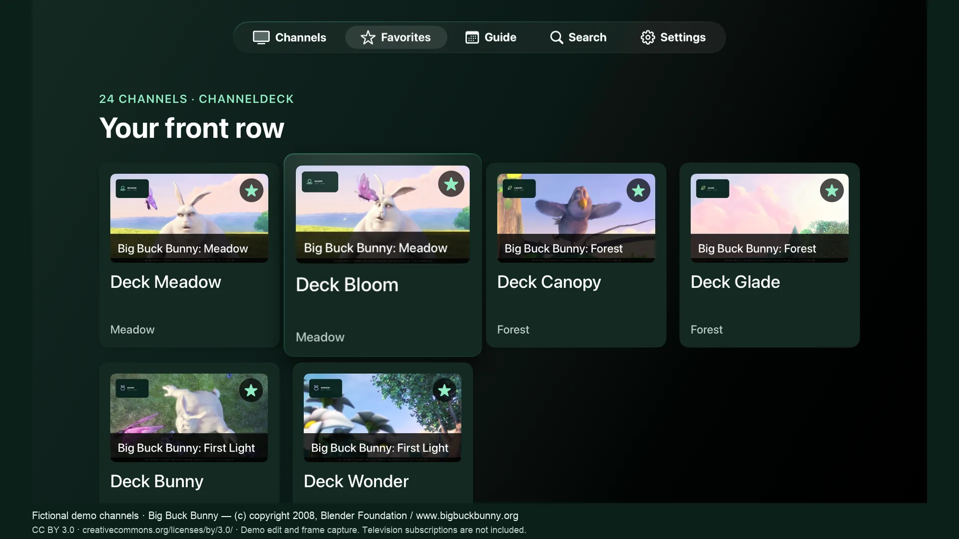
Task: Click 'Big Buck Bunny: Forest' caption on Deck Canopy
Action: click(x=563, y=249)
